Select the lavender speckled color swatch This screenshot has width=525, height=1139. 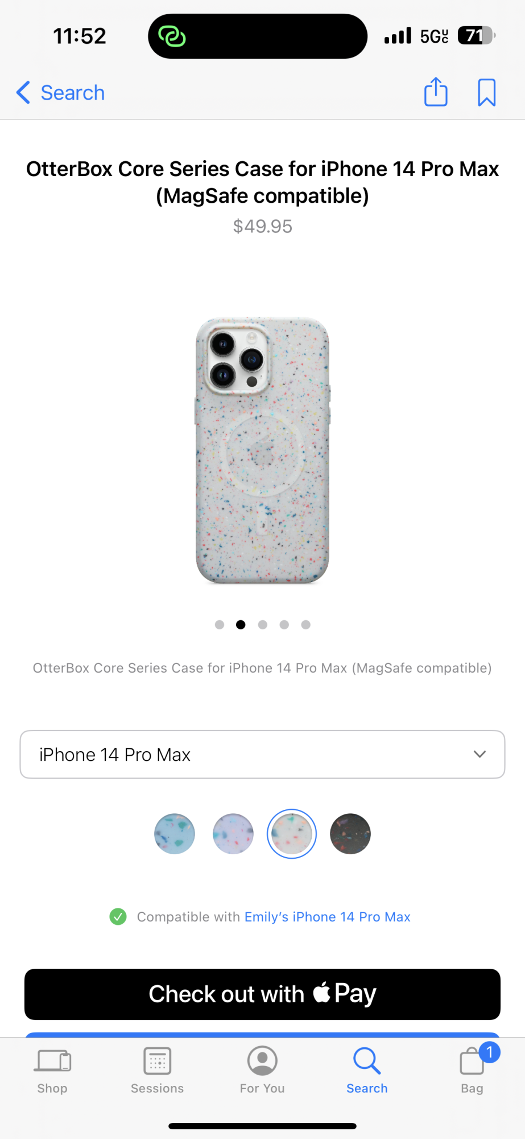point(233,834)
